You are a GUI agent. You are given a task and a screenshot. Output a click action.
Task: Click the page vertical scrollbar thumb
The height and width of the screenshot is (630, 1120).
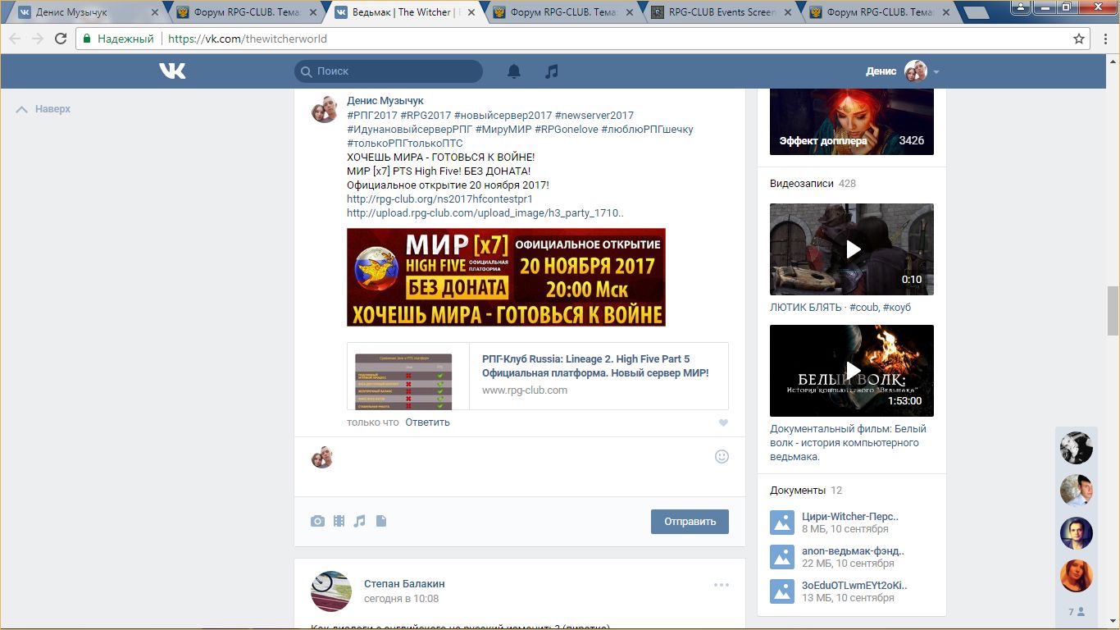[1113, 312]
